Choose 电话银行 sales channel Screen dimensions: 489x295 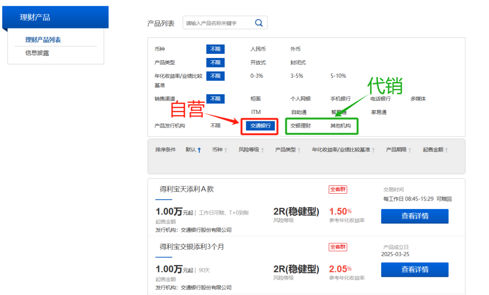click(x=380, y=99)
